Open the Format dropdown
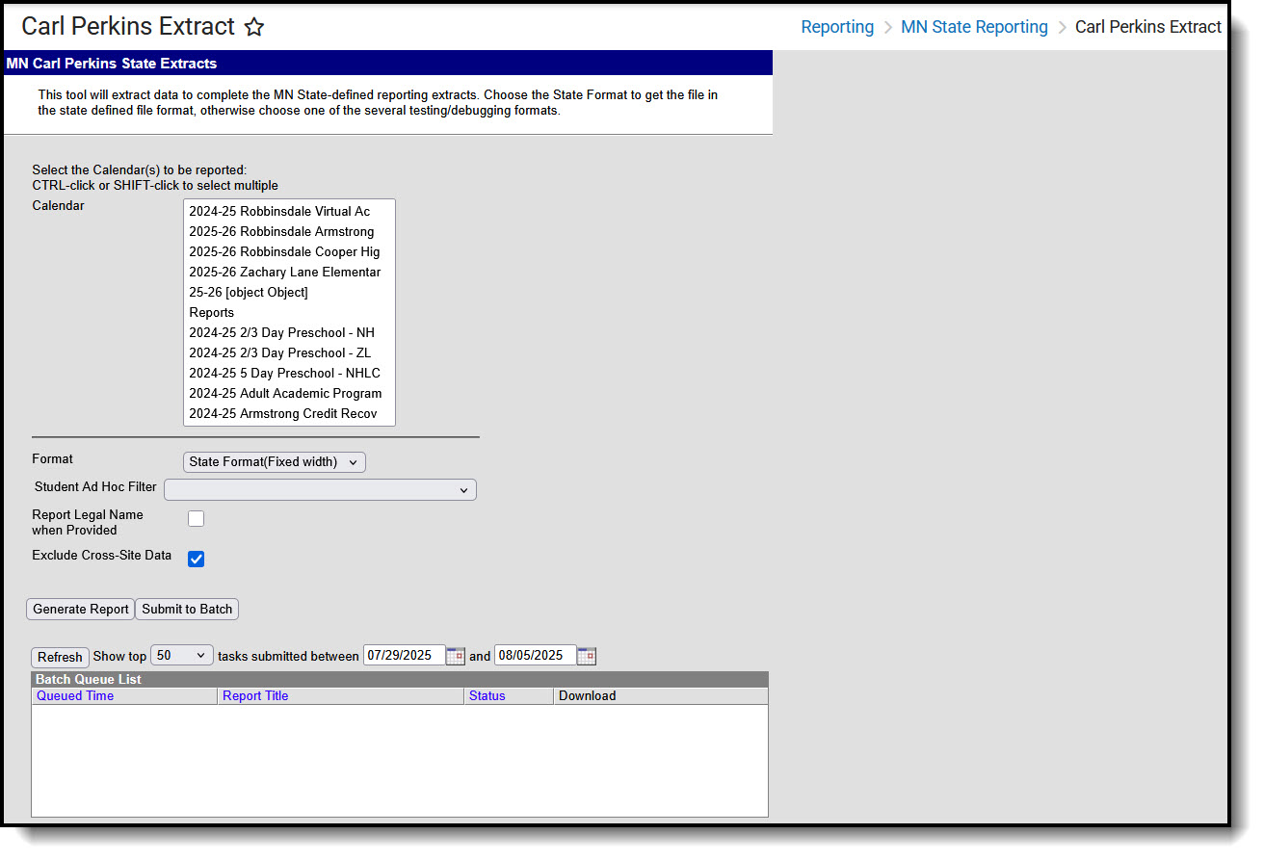The height and width of the screenshot is (860, 1264). tap(275, 462)
